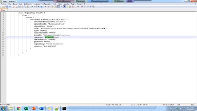
Task: Click the Open file toolbar icon
Action: click(x=4, y=6)
